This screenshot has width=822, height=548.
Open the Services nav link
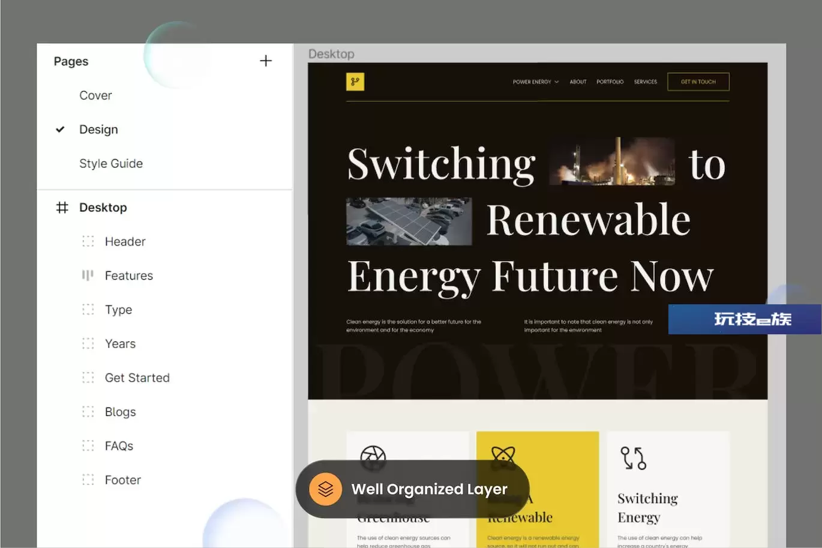pyautogui.click(x=646, y=82)
